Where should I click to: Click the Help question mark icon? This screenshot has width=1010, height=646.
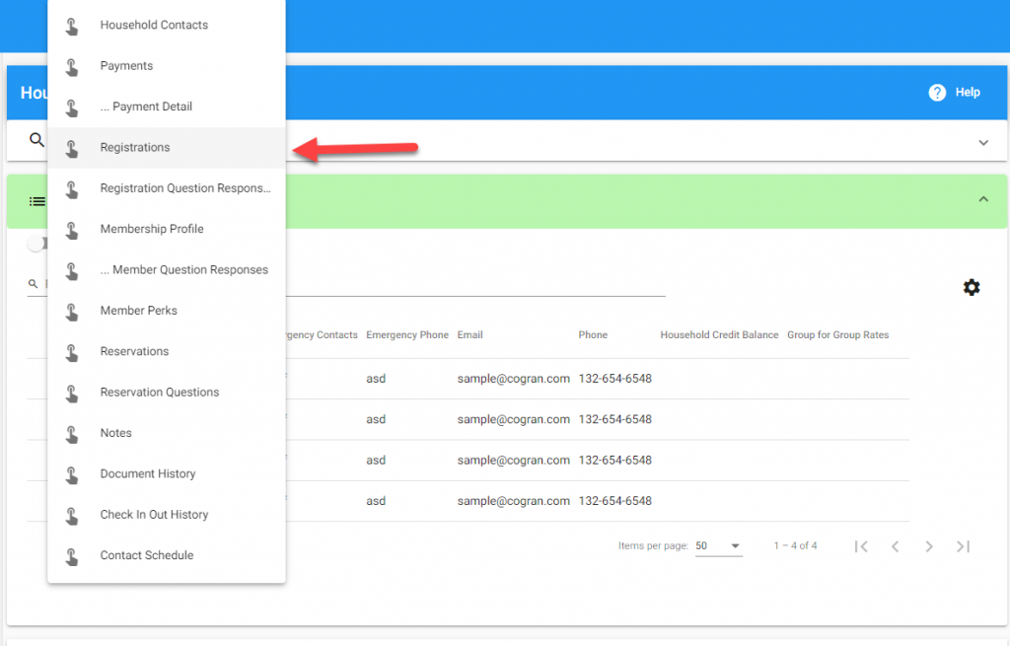coord(937,93)
